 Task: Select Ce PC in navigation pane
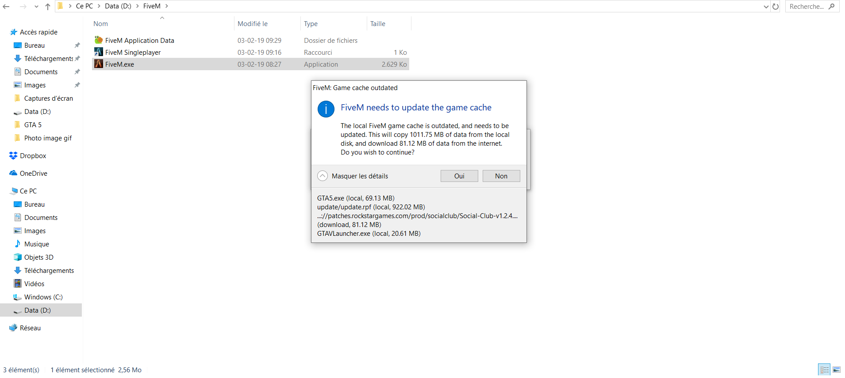(x=28, y=191)
